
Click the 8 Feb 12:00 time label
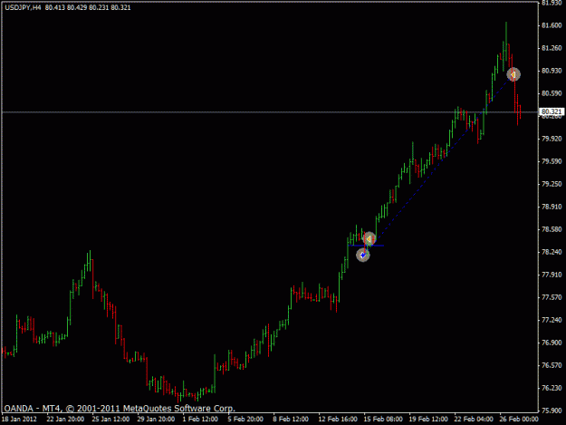[x=291, y=420]
